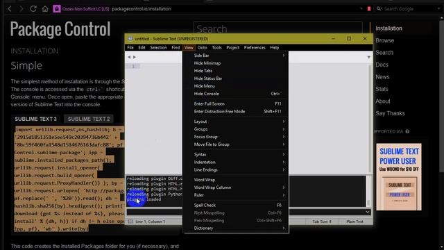Choose Hide Menu in View menu
Viewport: 444px width, 250px height.
click(236, 86)
